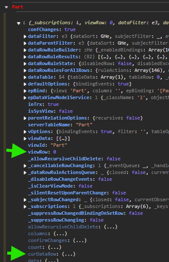Expand the dataRowRulesForAllRows object
This screenshot has width=169, height=262.
point(25,71)
